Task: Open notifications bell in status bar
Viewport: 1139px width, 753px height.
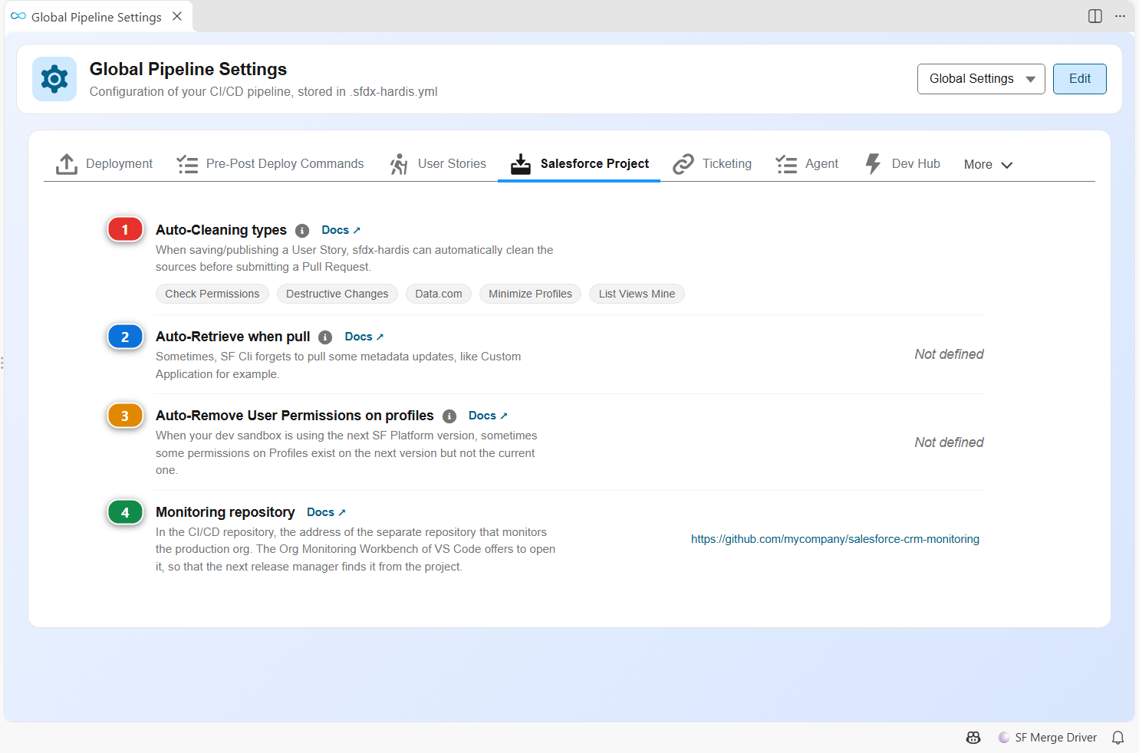Action: click(1118, 738)
